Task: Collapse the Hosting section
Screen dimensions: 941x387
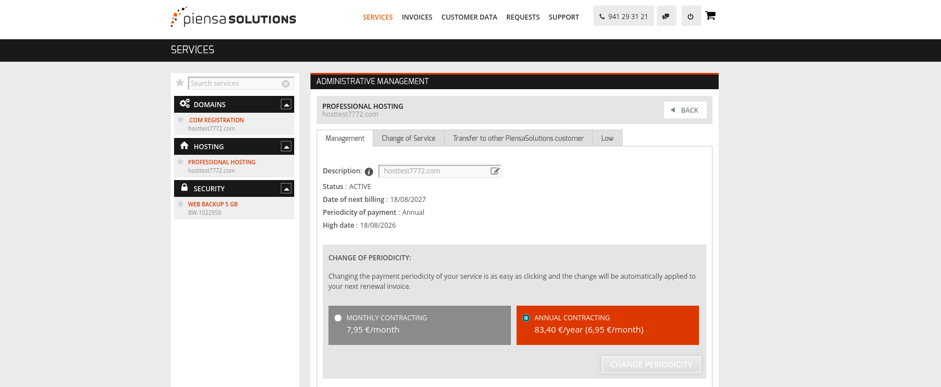Action: click(286, 146)
